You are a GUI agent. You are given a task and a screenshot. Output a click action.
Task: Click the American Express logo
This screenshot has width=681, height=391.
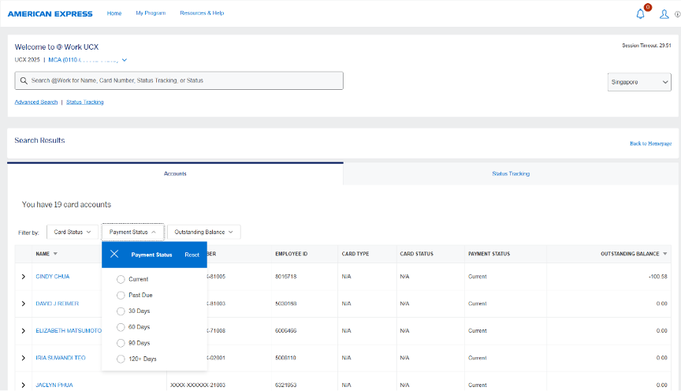[x=50, y=13]
